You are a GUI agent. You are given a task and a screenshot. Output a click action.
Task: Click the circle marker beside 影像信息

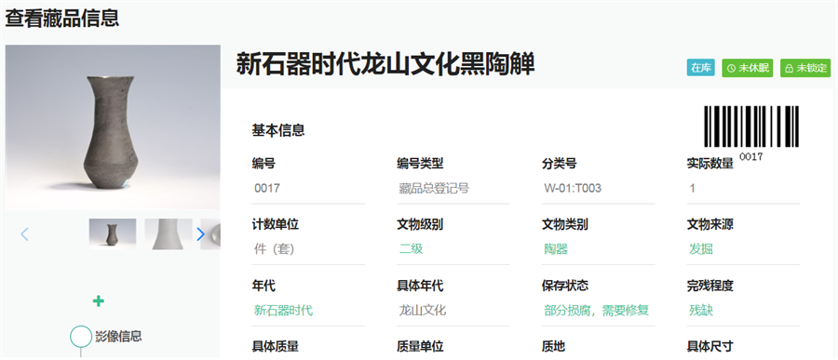click(81, 337)
